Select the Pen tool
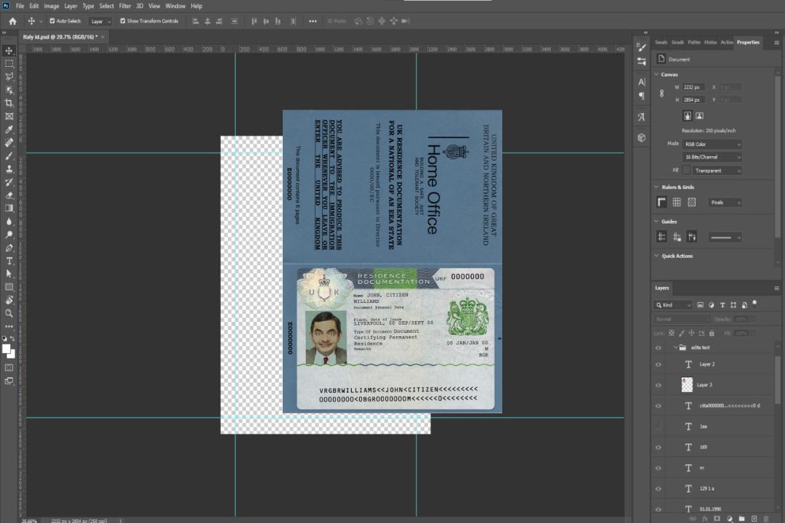The height and width of the screenshot is (523, 785). [9, 248]
